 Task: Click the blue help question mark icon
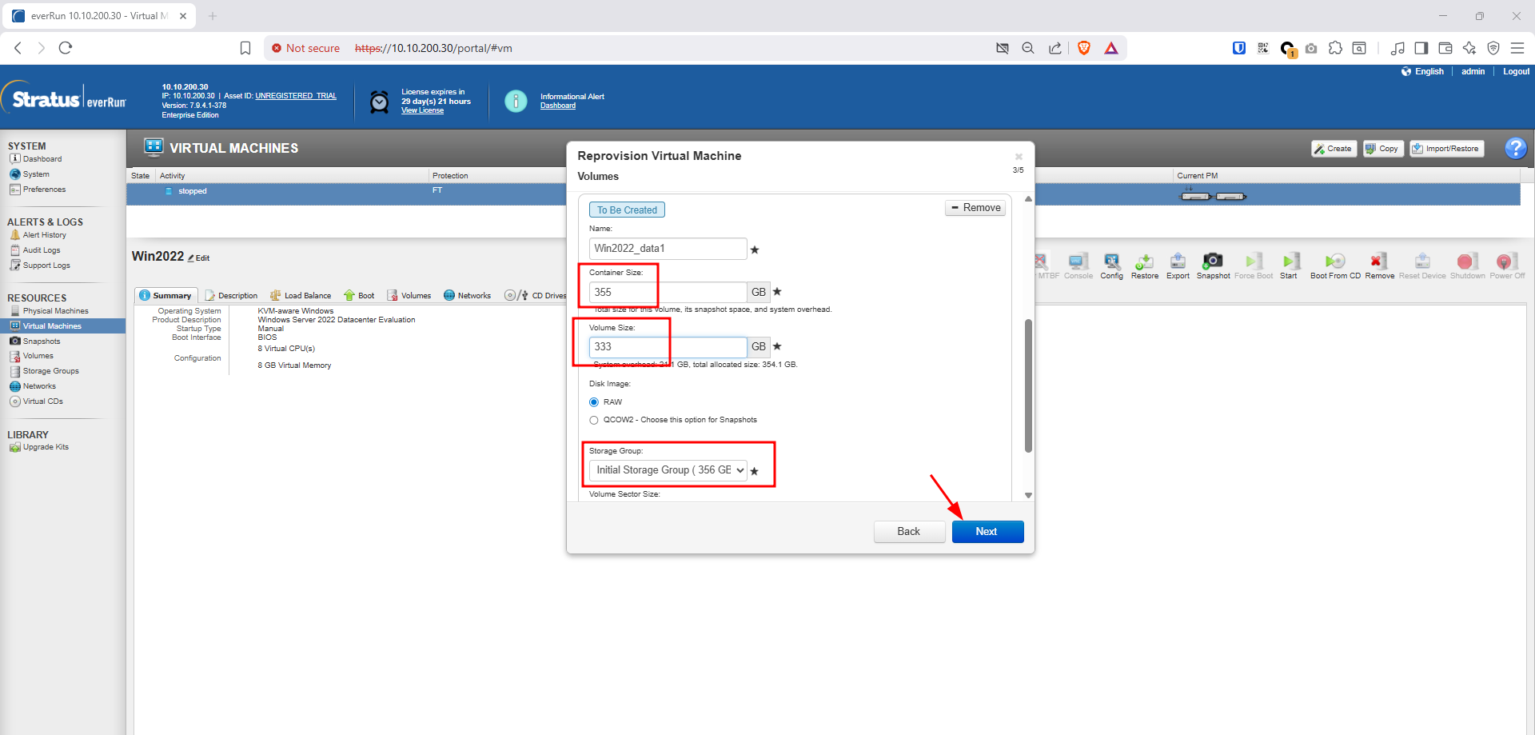click(1515, 148)
